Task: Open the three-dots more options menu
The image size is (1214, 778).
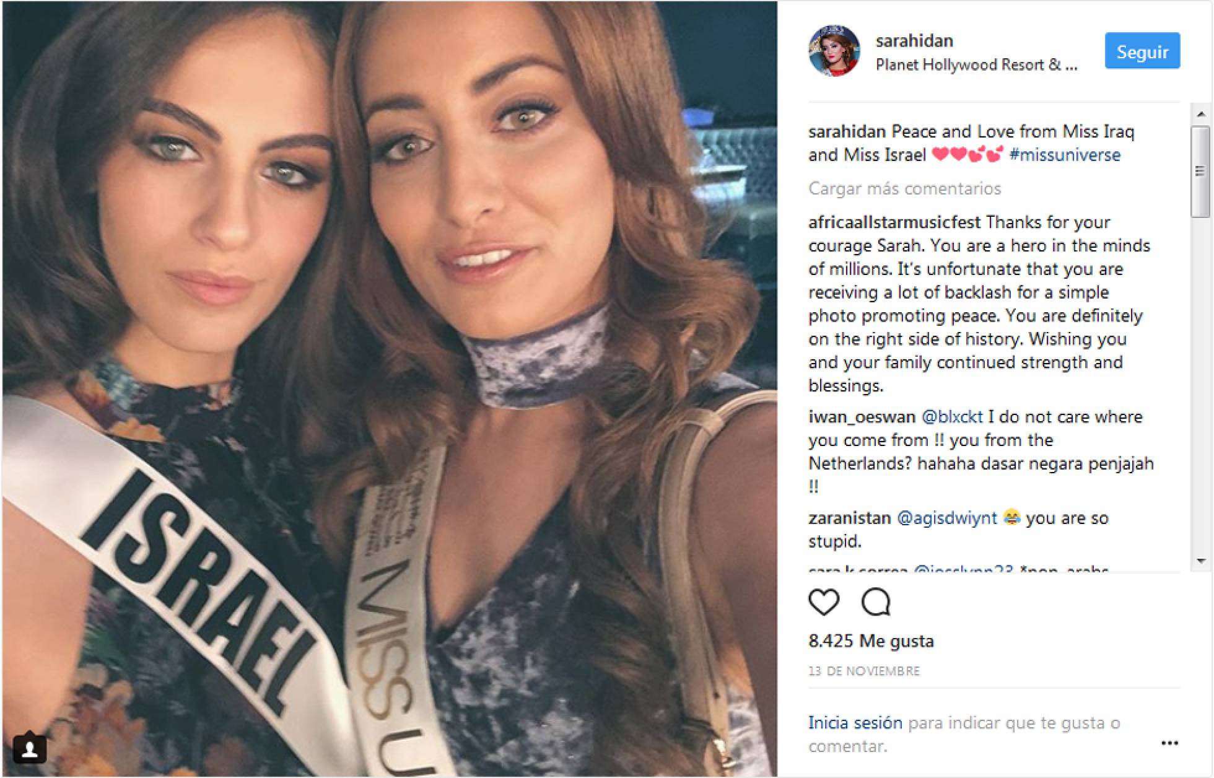Action: coord(1169,743)
